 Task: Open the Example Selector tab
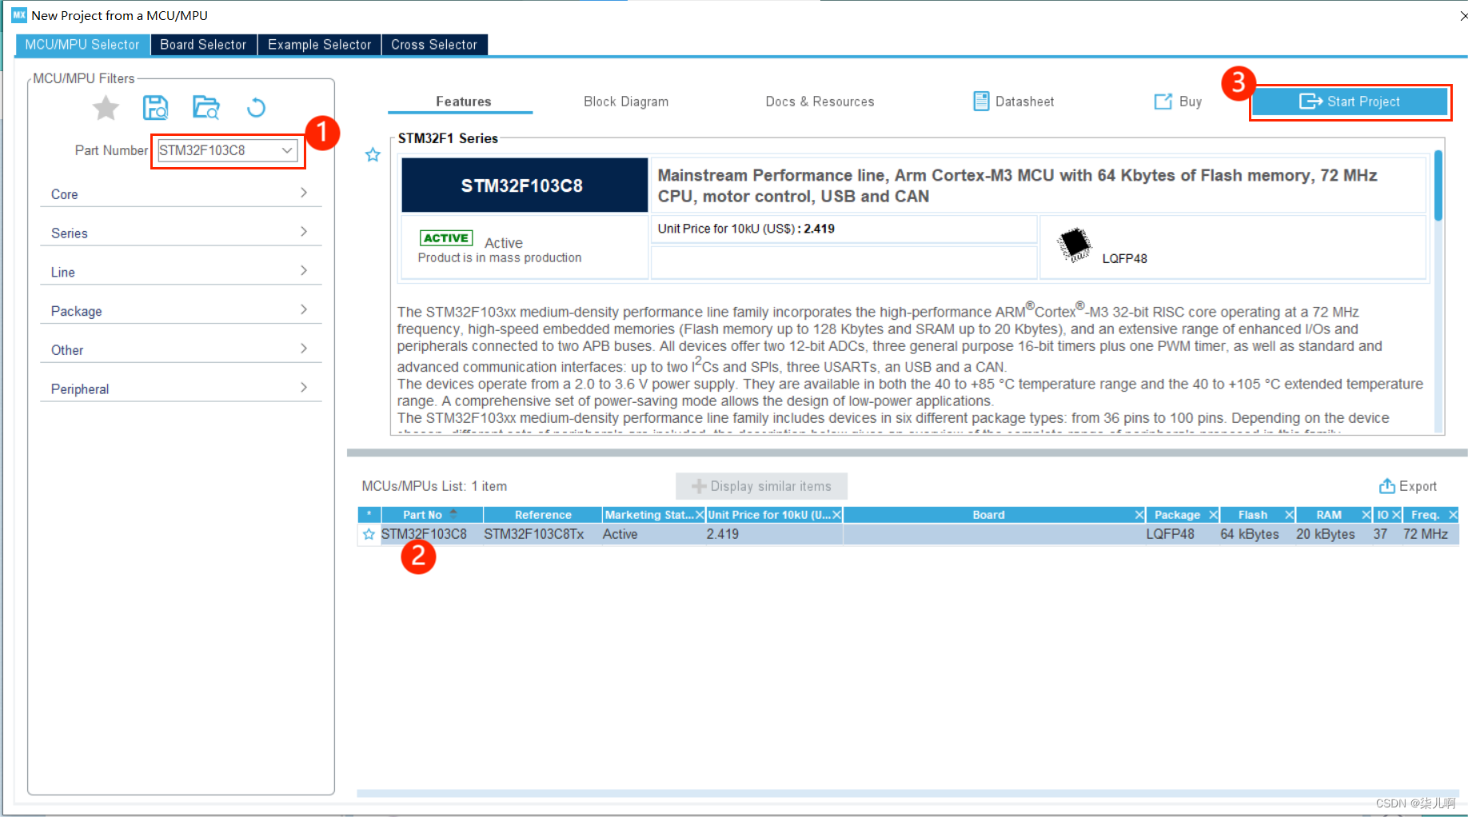(x=319, y=45)
